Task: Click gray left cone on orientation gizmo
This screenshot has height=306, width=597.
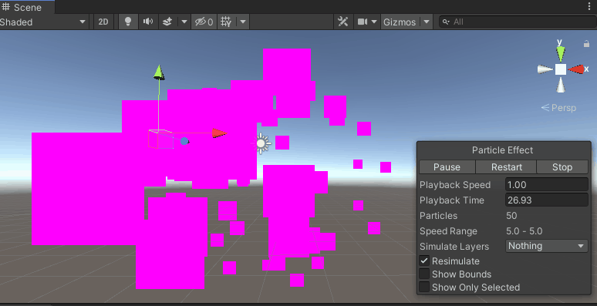Action: click(545, 69)
